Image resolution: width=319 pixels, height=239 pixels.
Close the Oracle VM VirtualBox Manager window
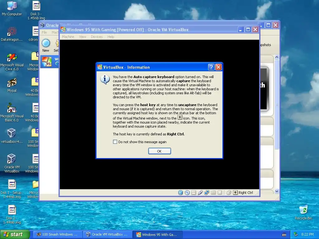pos(275,25)
